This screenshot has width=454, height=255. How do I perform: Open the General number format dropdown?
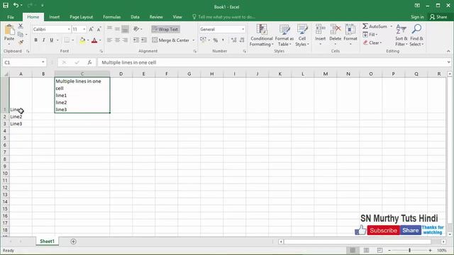click(243, 29)
